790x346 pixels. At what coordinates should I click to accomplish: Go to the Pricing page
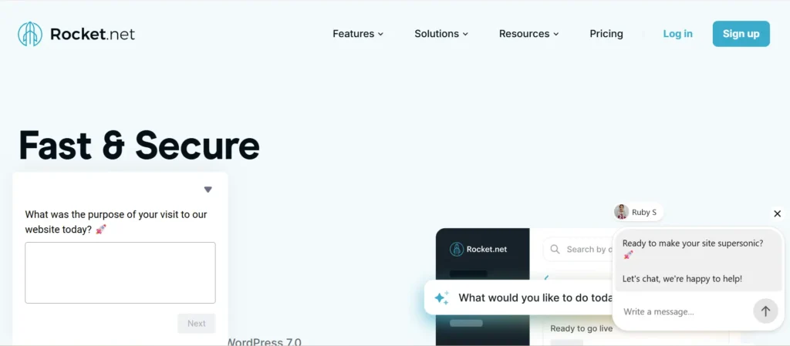[606, 34]
